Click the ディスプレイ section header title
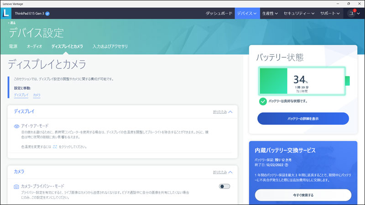This screenshot has height=205, width=365. 24,112
